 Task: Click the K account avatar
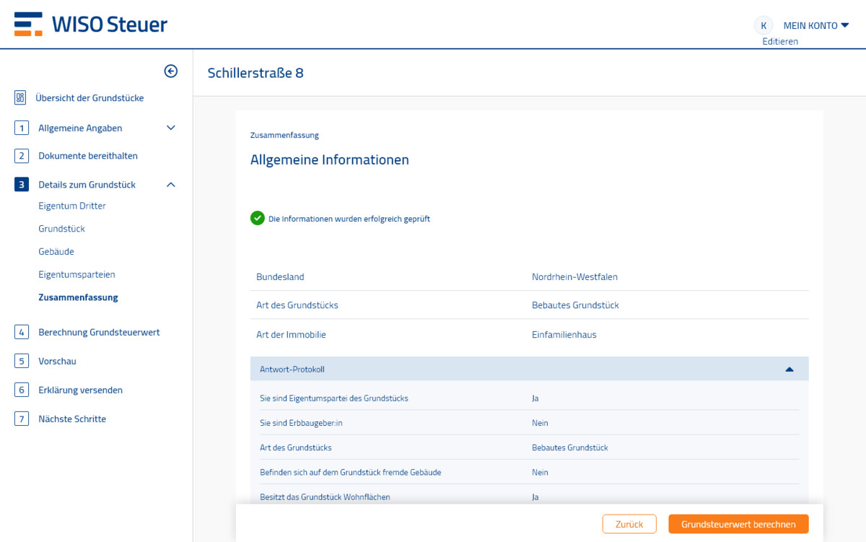764,25
